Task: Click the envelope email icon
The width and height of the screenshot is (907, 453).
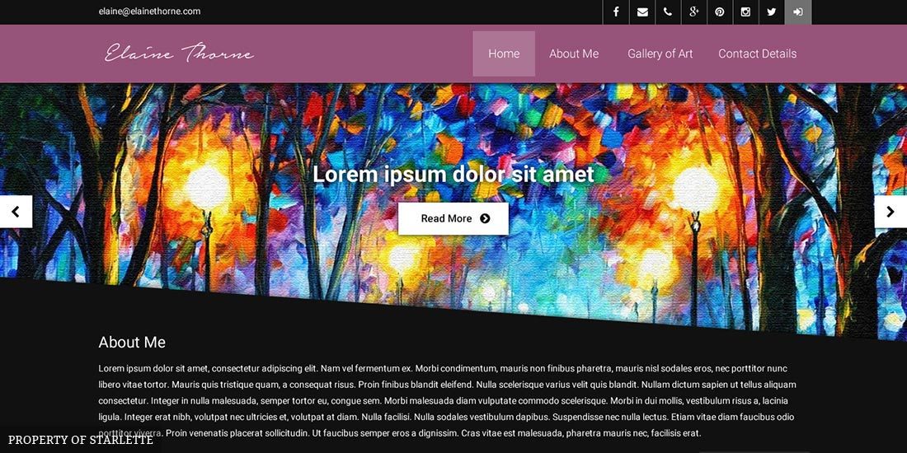Action: point(642,12)
